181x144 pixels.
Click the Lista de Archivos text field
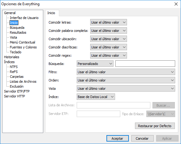(x=114, y=105)
